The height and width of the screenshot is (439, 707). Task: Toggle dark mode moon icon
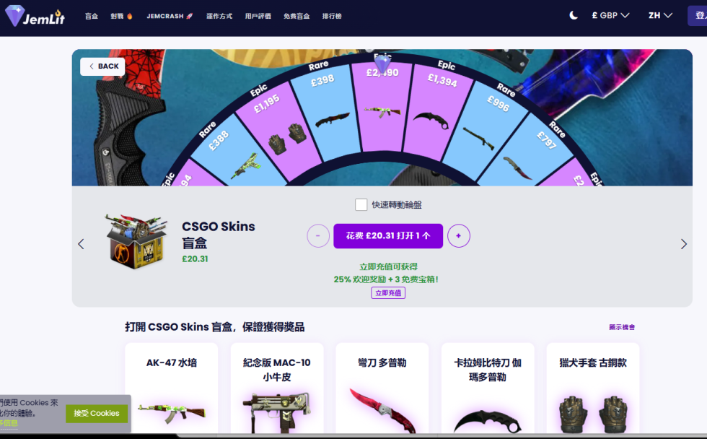(573, 15)
